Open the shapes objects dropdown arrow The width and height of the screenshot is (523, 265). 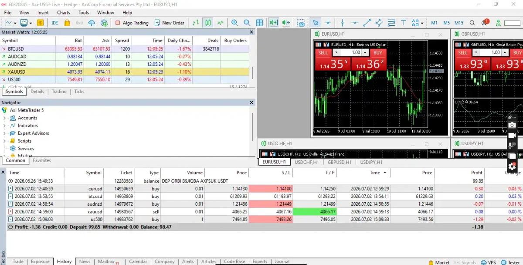[422, 23]
